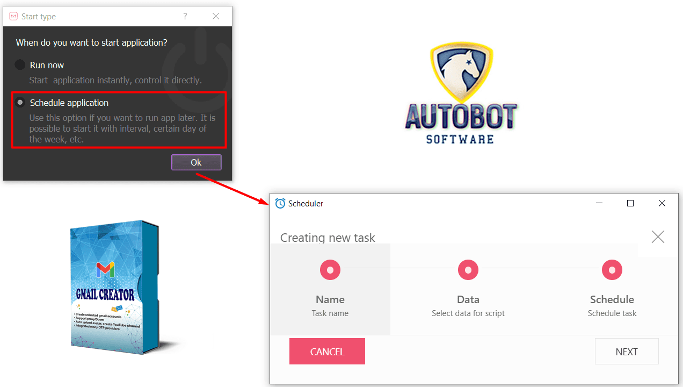
Task: Click the 'Select data for script' caption
Action: pyautogui.click(x=468, y=313)
